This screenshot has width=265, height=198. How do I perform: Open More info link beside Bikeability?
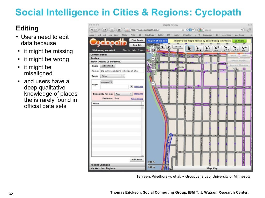click(139, 94)
